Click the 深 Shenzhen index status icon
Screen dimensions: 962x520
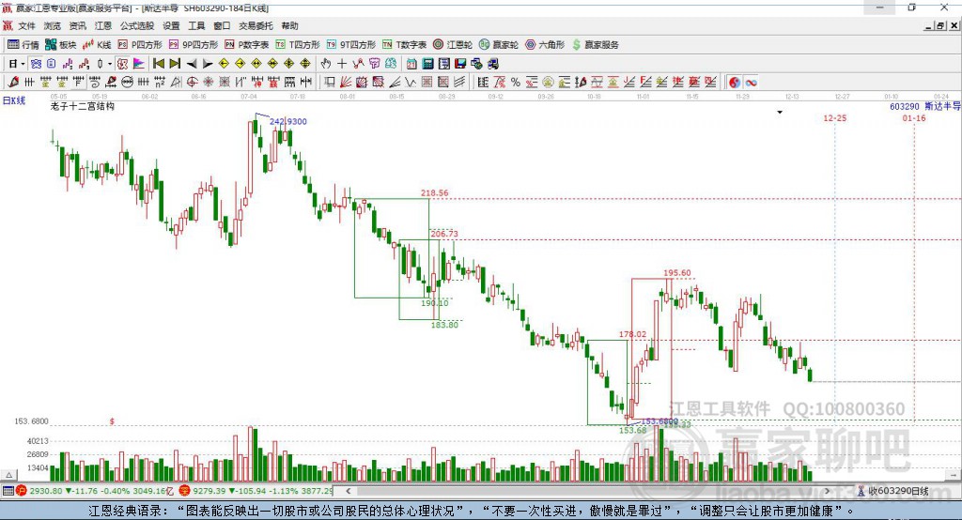tap(184, 491)
